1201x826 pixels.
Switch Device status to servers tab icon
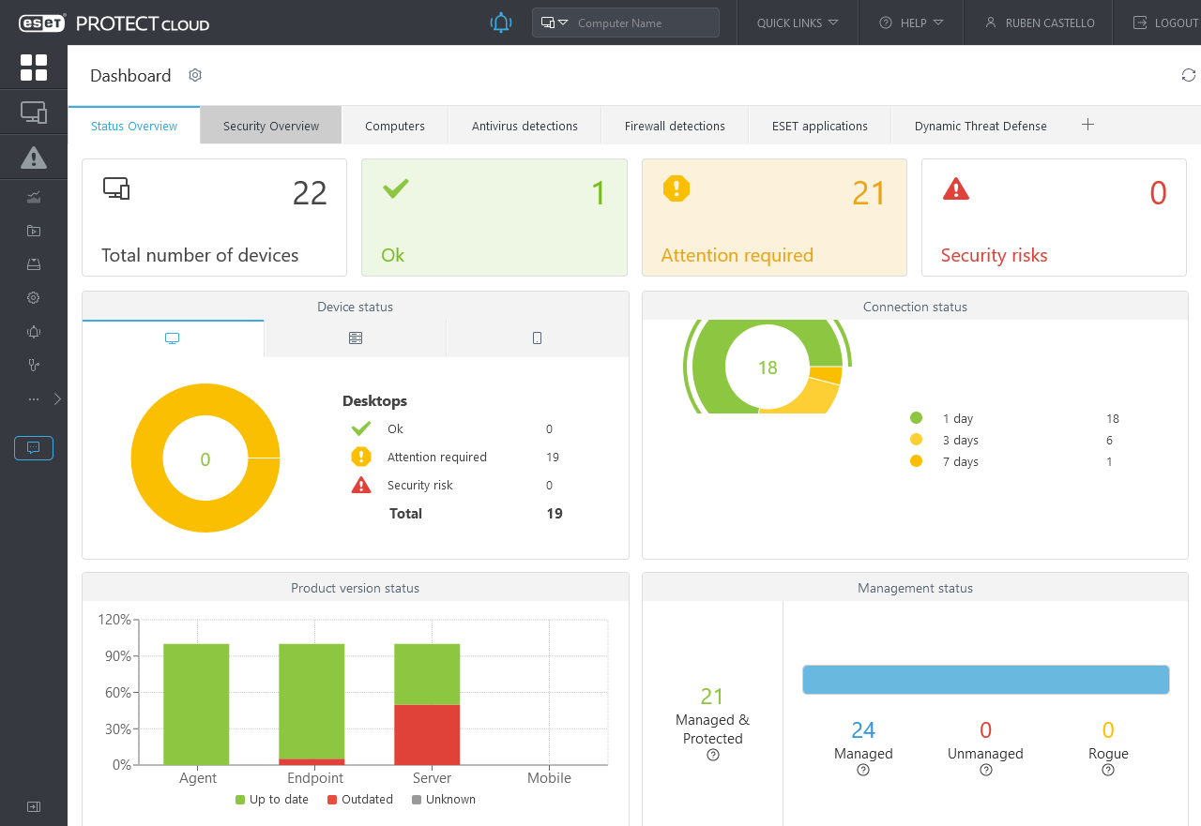point(356,338)
